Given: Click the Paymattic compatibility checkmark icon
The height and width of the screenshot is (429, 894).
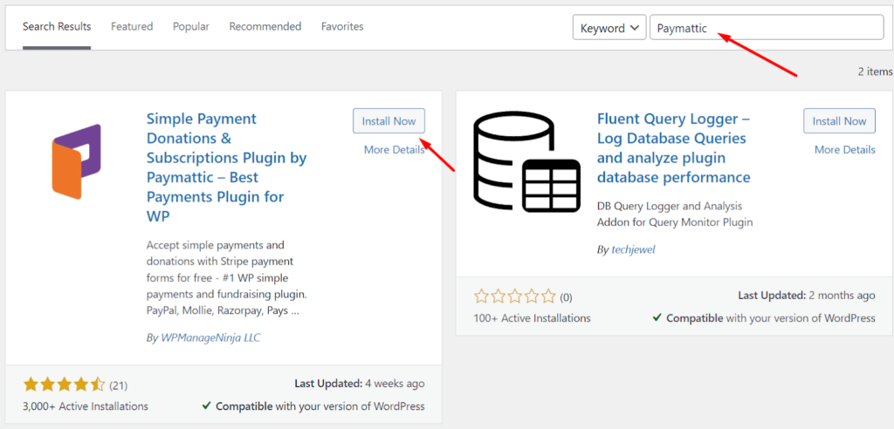Looking at the screenshot, I should (208, 406).
